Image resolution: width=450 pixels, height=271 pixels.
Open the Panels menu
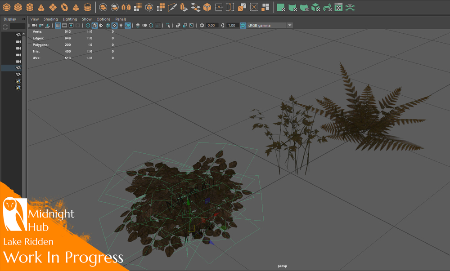click(x=121, y=19)
